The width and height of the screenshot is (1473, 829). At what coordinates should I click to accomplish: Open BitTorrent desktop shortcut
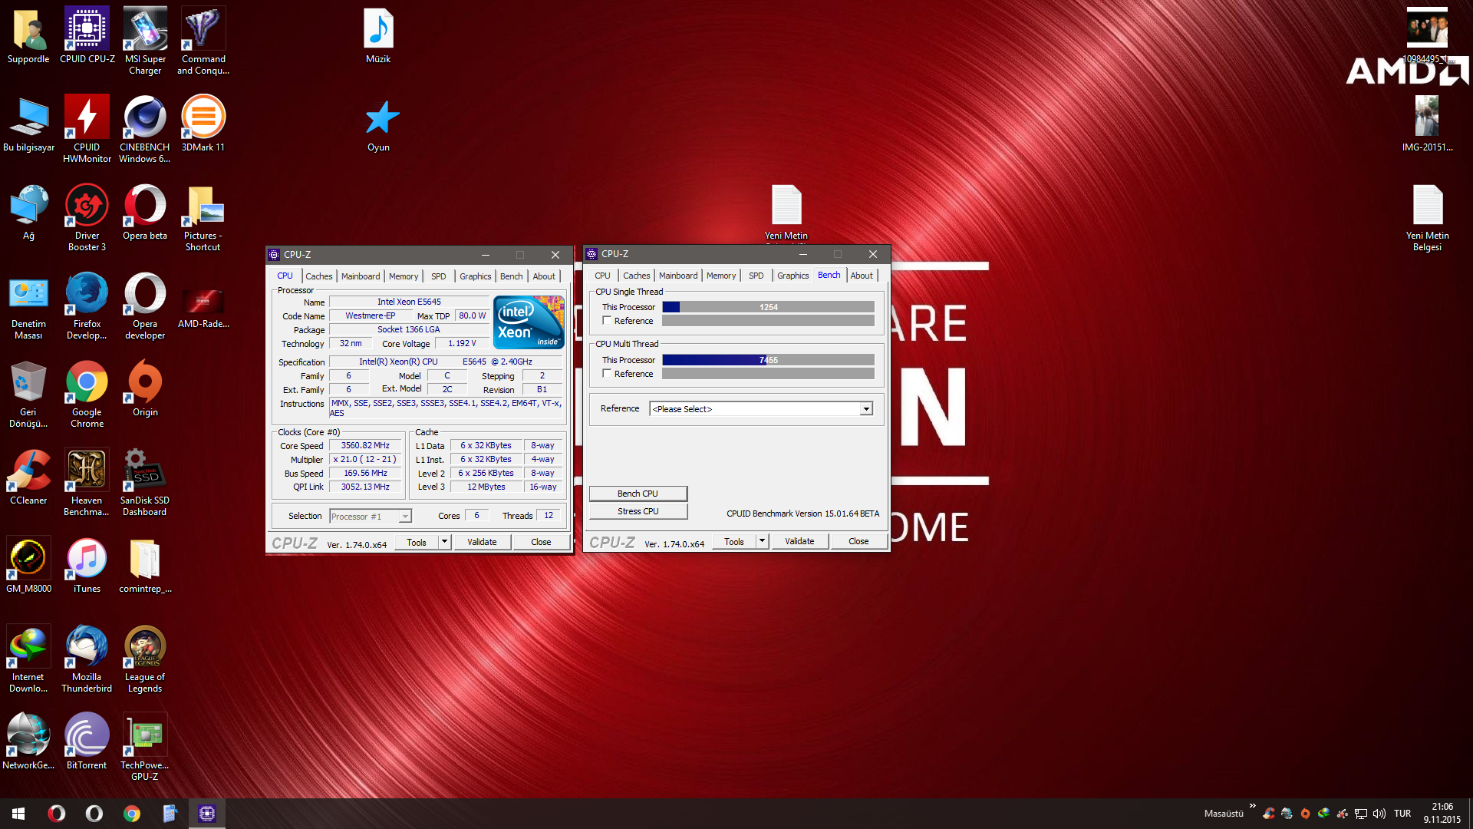click(87, 741)
